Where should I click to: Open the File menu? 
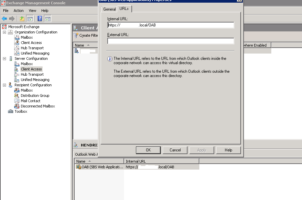[6, 11]
